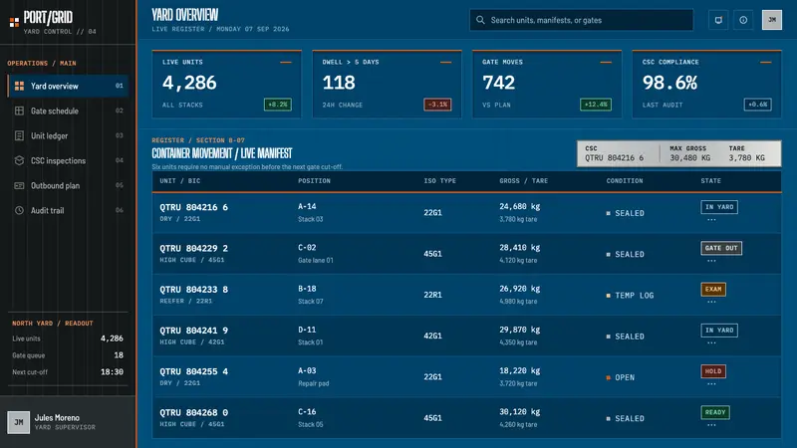The width and height of the screenshot is (797, 448).
Task: Click the PORT/GRID logo icon
Action: (14, 22)
